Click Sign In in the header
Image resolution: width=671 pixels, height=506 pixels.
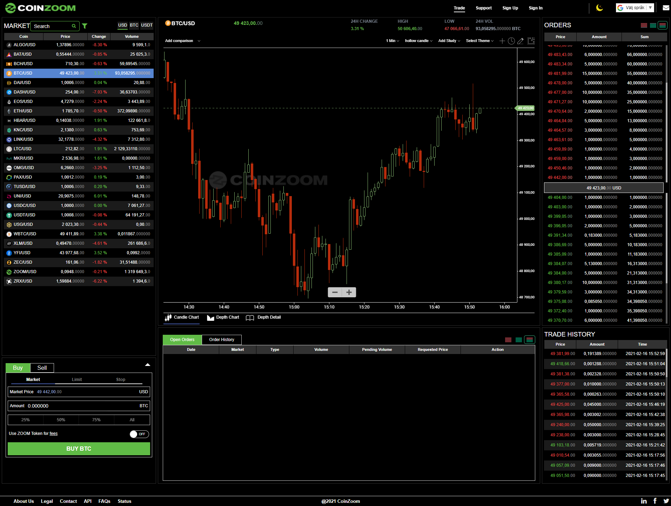[x=536, y=8]
